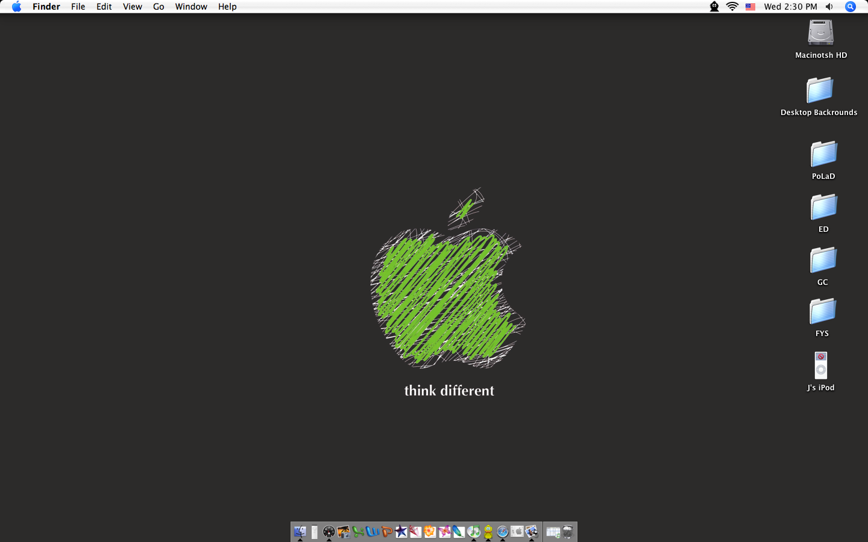The image size is (868, 542).
Task: Launch Safari from the Dock
Action: (502, 532)
